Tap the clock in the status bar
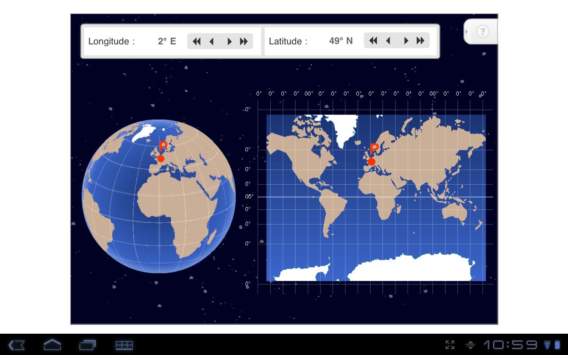Image resolution: width=568 pixels, height=355 pixels. pyautogui.click(x=510, y=345)
